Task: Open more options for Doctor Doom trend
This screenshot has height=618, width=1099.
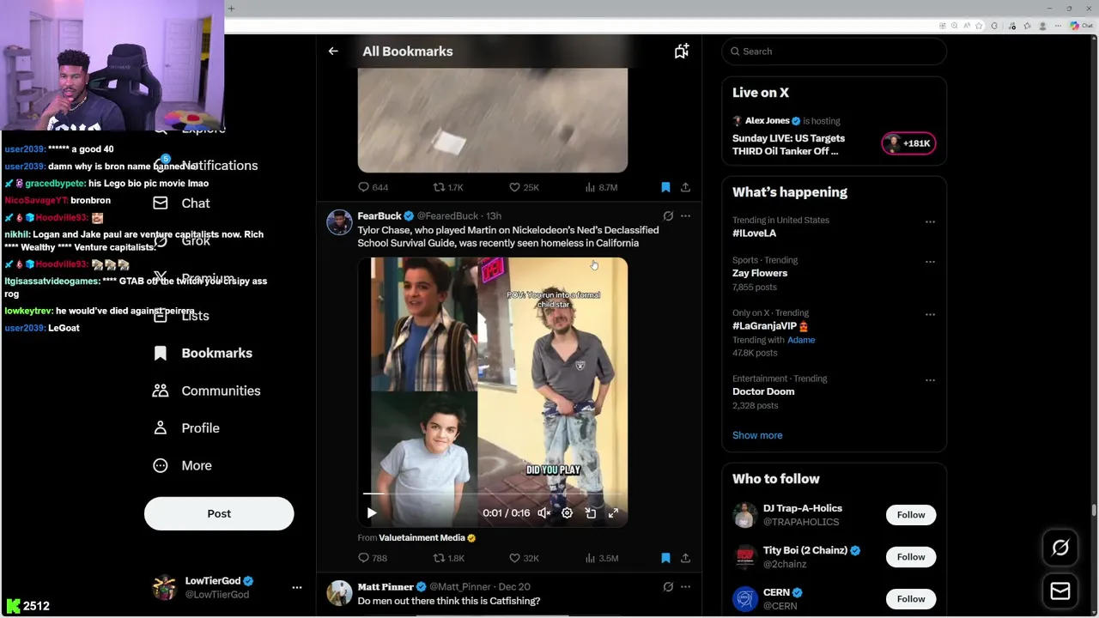Action: 930,379
